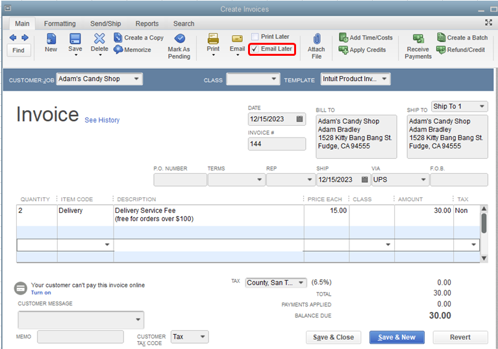The image size is (498, 349).
Task: Expand the Rep dropdown
Action: click(310, 180)
